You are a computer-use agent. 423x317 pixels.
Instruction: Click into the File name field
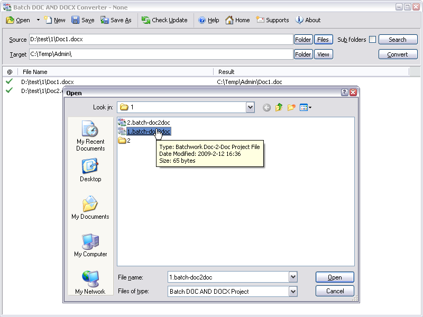click(228, 277)
